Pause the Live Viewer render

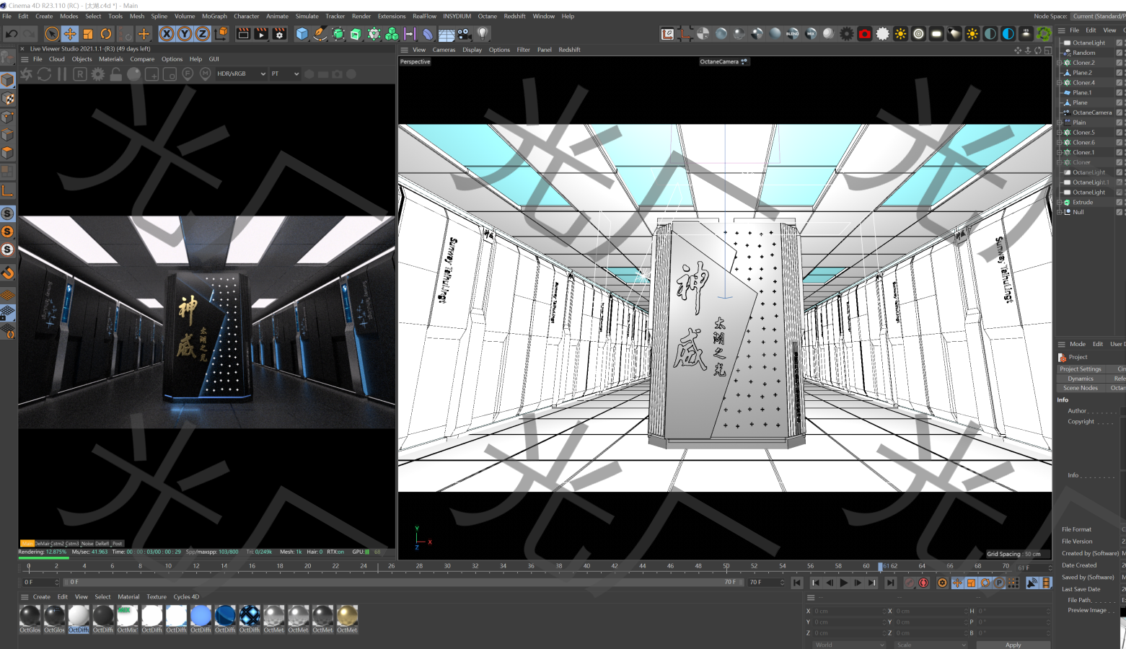click(61, 73)
